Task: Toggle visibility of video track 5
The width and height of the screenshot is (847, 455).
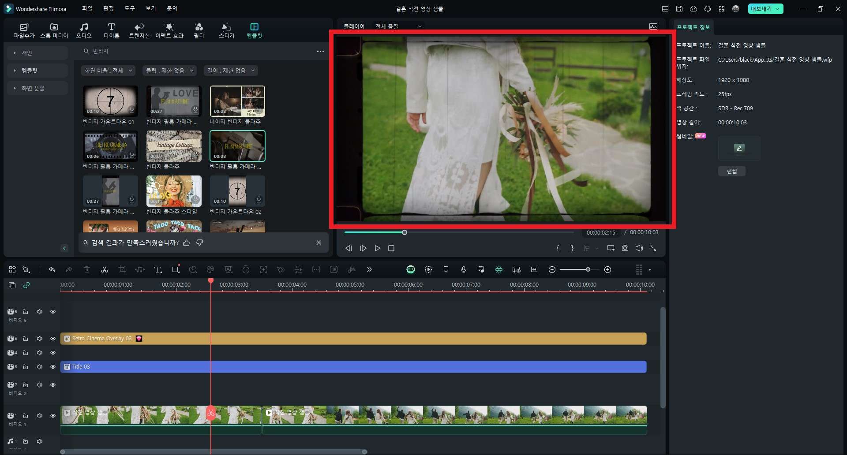Action: click(x=53, y=339)
